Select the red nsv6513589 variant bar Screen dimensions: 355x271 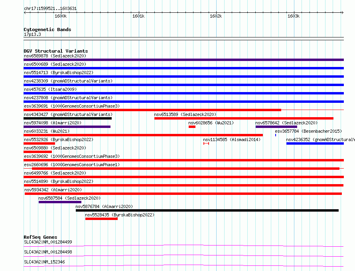244,118
